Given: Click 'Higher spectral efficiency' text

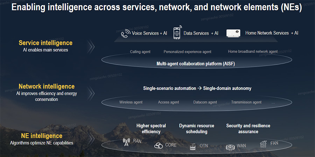Looking at the screenshot, I should pyautogui.click(x=151, y=129).
